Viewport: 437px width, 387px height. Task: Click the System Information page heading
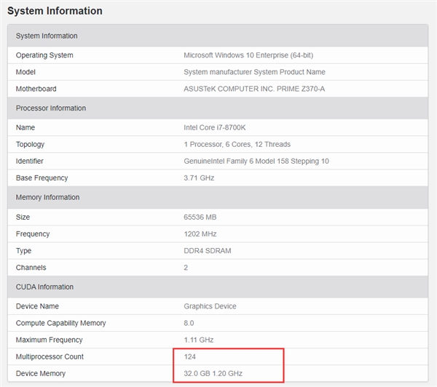pyautogui.click(x=55, y=11)
